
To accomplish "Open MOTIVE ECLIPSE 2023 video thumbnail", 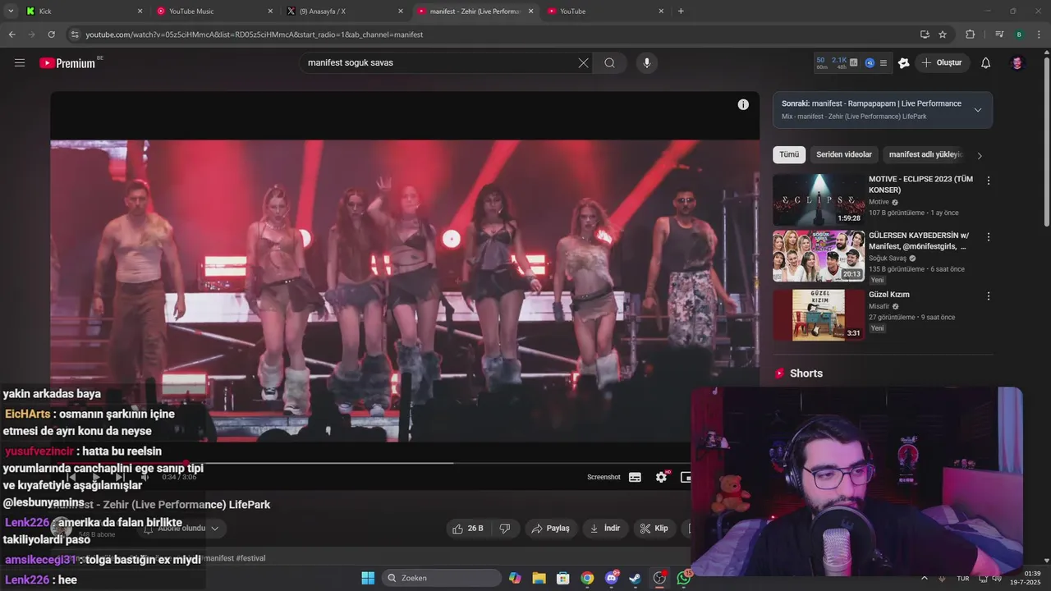I will pyautogui.click(x=818, y=199).
